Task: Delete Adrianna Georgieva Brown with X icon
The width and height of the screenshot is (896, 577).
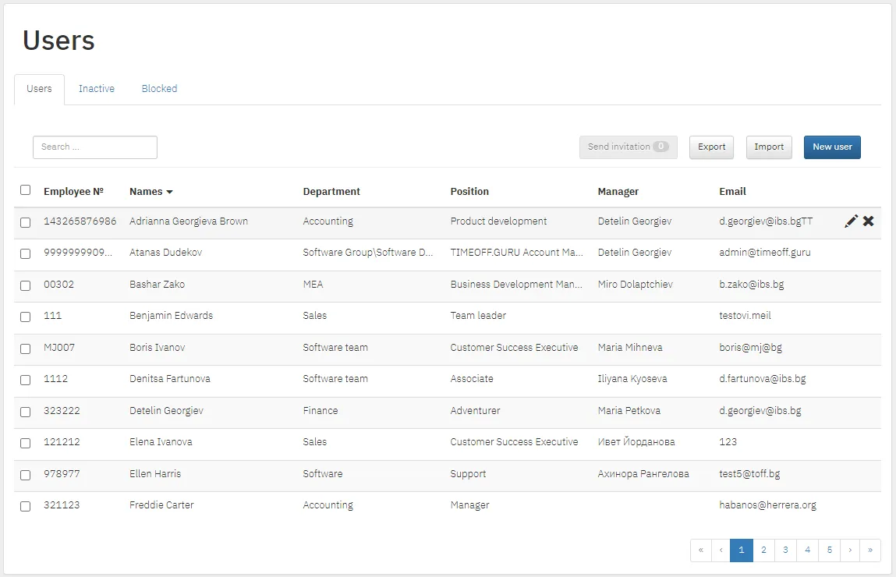Action: click(868, 221)
